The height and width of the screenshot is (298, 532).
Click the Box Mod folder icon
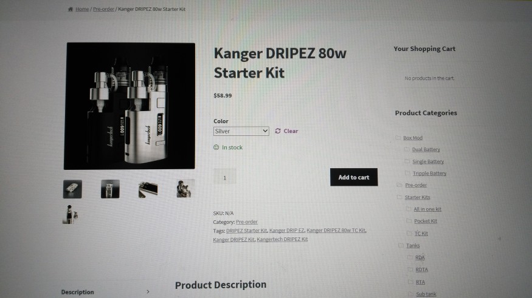coord(398,137)
